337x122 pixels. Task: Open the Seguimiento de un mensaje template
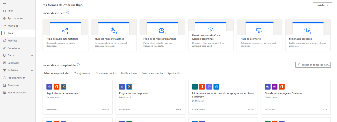click(78, 97)
